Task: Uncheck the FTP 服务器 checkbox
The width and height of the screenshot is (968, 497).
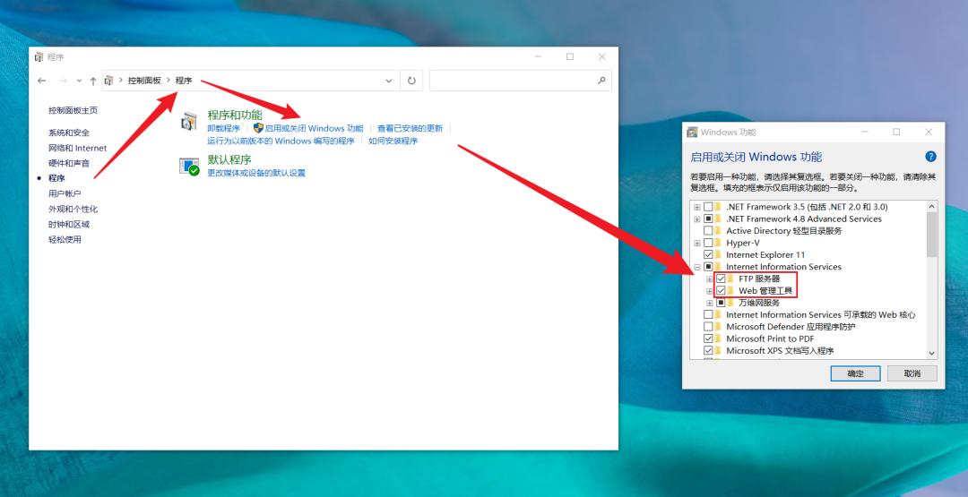Action: (x=721, y=278)
